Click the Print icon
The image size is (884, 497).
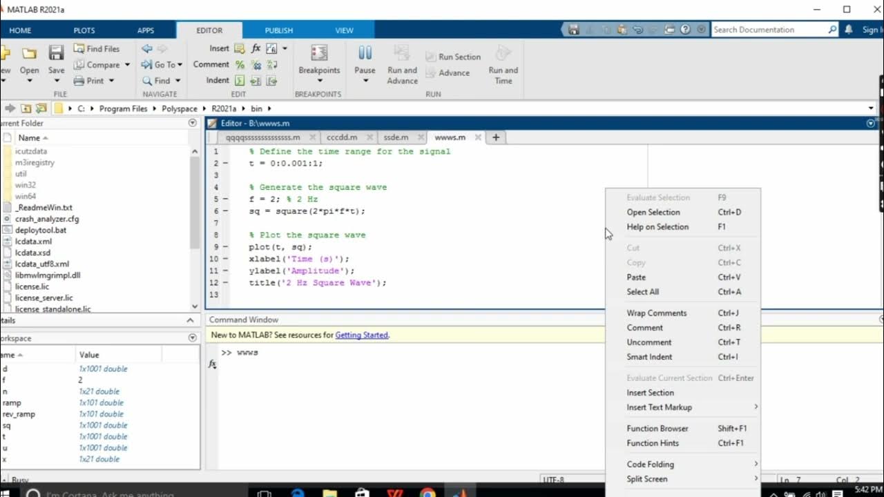[x=79, y=81]
